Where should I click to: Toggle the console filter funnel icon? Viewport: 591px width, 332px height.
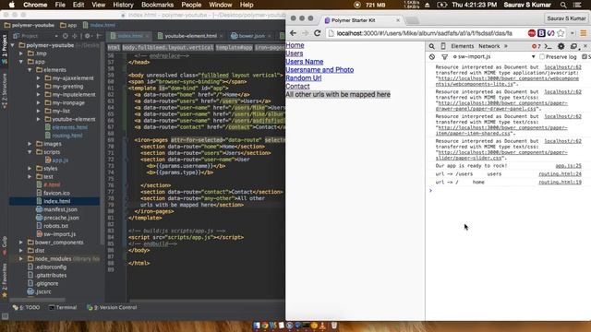[445, 57]
